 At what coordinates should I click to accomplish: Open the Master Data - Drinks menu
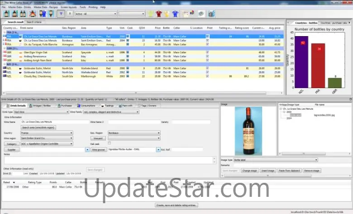(x=19, y=7)
